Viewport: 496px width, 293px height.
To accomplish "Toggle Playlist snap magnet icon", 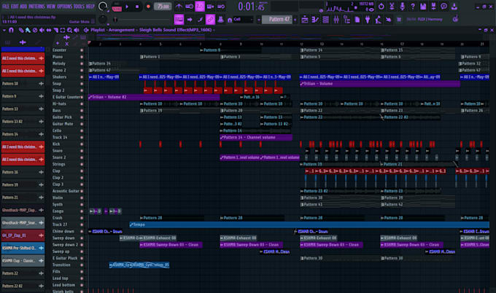I will pyautogui.click(x=12, y=30).
